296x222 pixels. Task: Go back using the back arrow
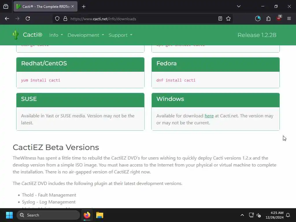pos(7,18)
